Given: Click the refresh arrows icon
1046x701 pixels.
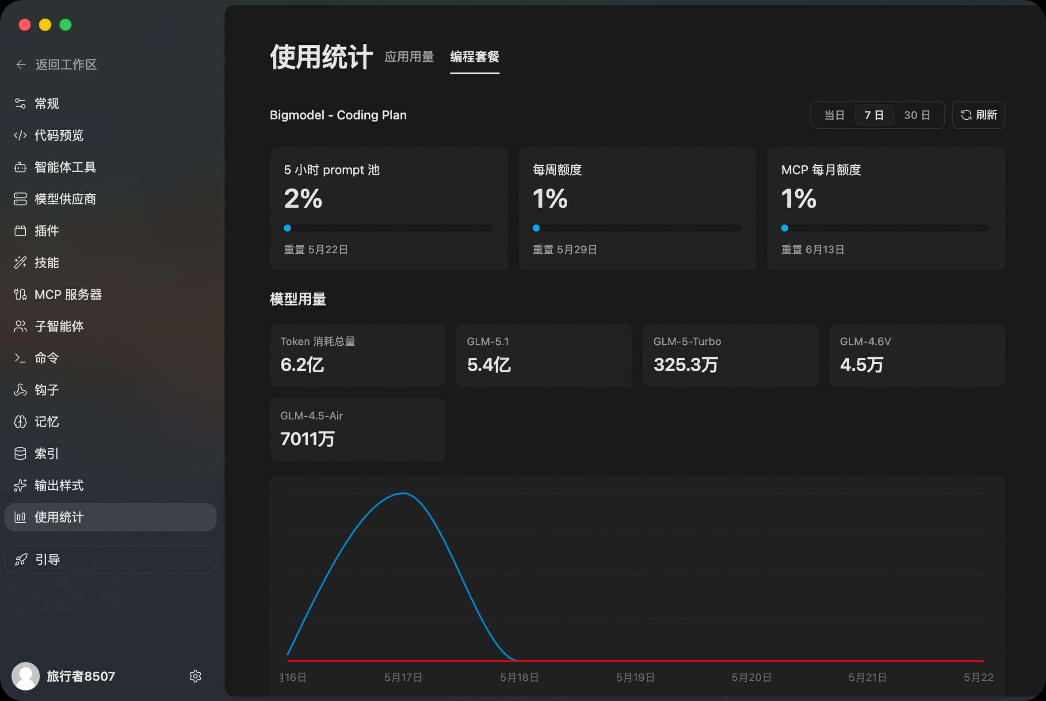Looking at the screenshot, I should pos(966,115).
